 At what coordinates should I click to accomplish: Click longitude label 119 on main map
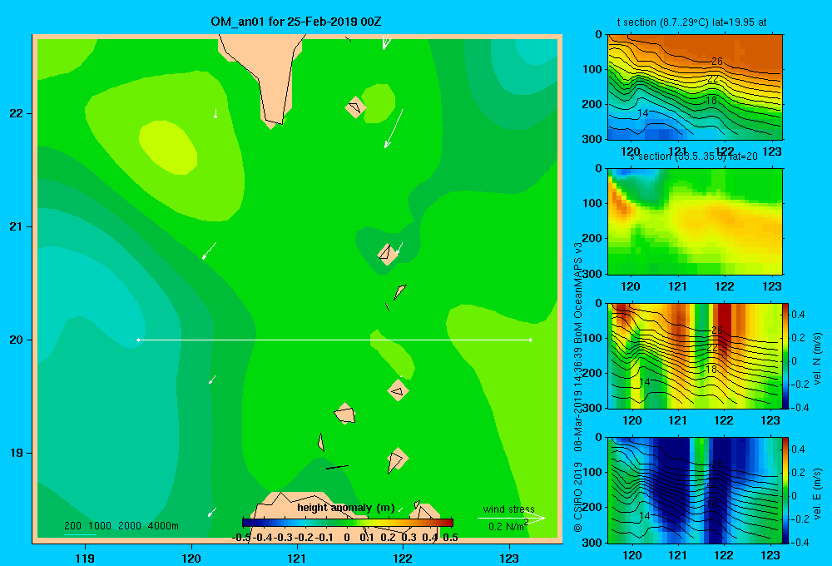[x=85, y=558]
